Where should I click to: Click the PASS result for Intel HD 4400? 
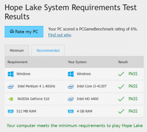pyautogui.click(x=133, y=99)
